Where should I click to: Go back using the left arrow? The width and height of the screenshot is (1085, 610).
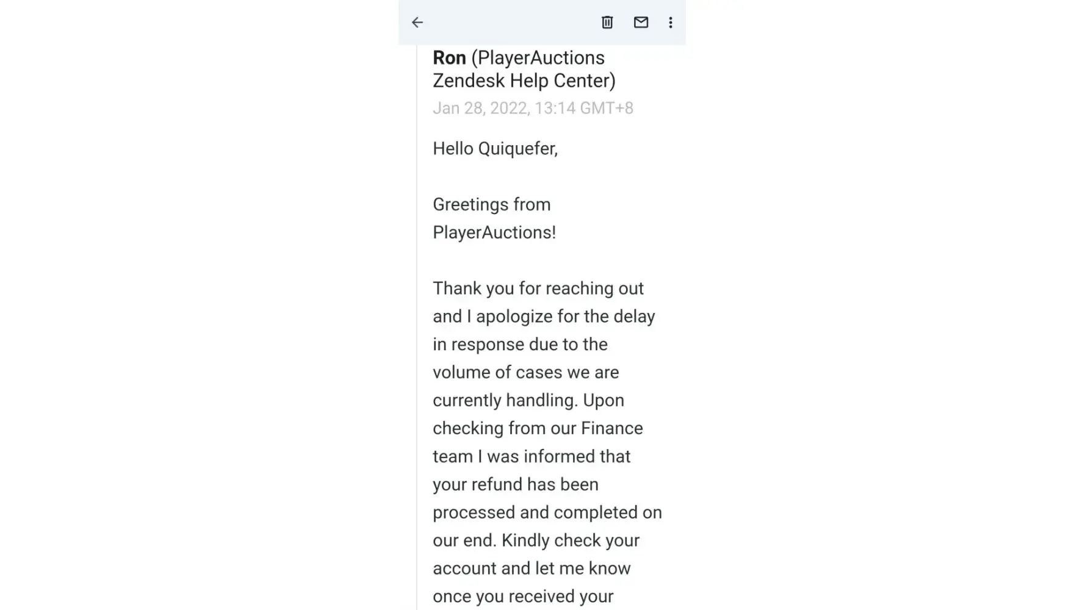[x=417, y=23]
